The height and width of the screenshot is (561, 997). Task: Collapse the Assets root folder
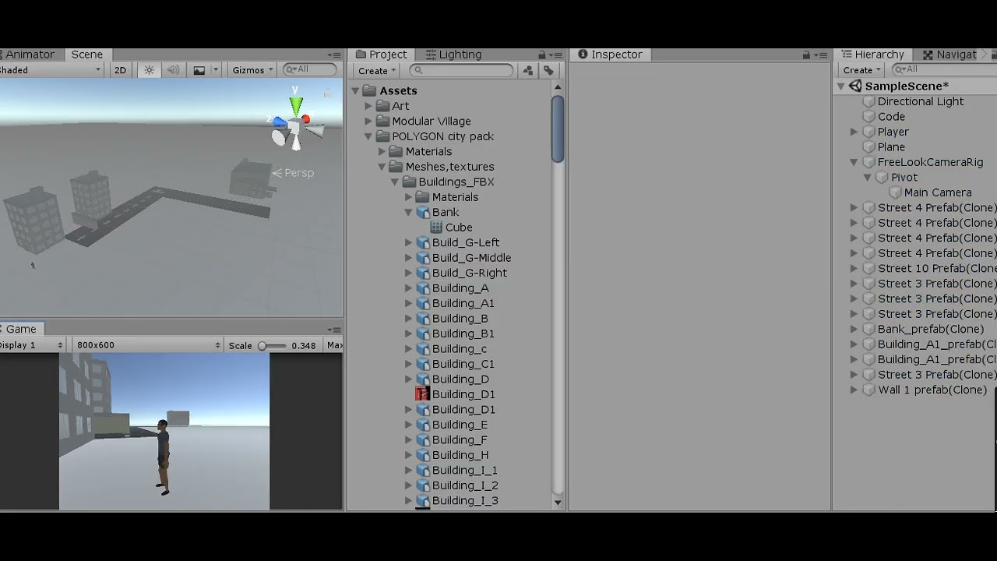pyautogui.click(x=355, y=91)
